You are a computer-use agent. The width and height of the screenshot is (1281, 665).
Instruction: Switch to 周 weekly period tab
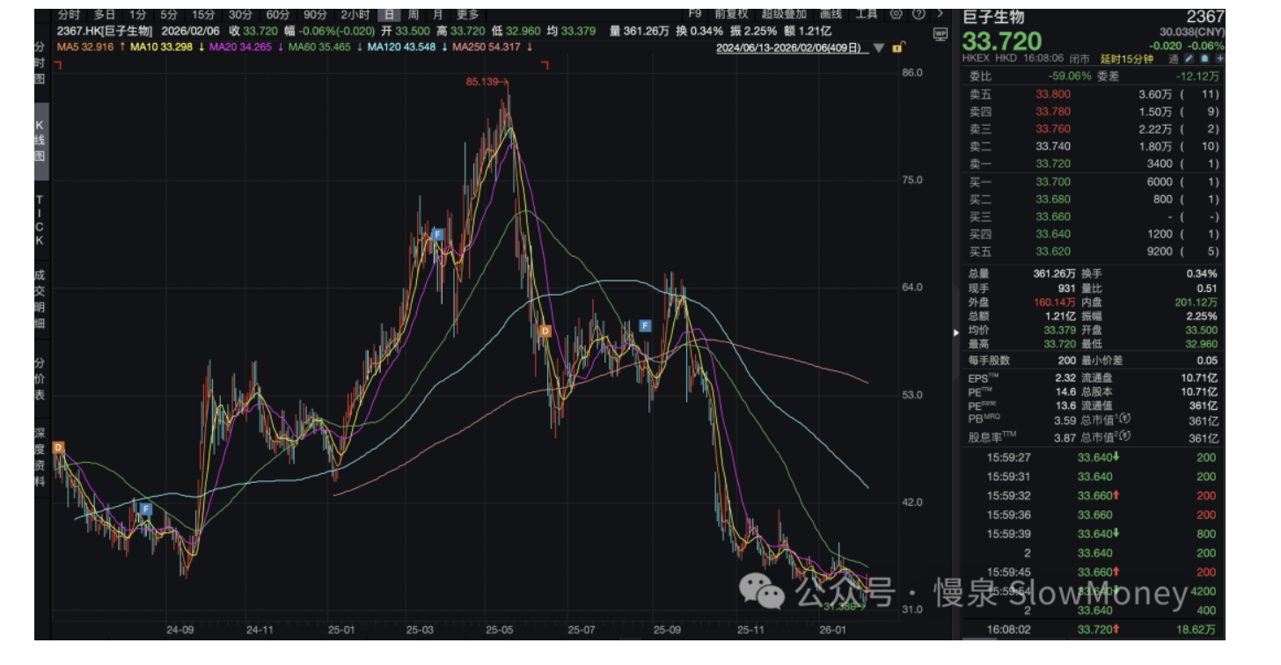coord(414,14)
